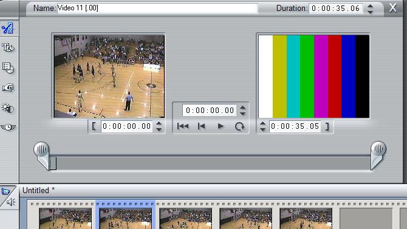
Task: Increase trim-out timecode 0:00:35.05 up arrow
Action: tap(262, 123)
